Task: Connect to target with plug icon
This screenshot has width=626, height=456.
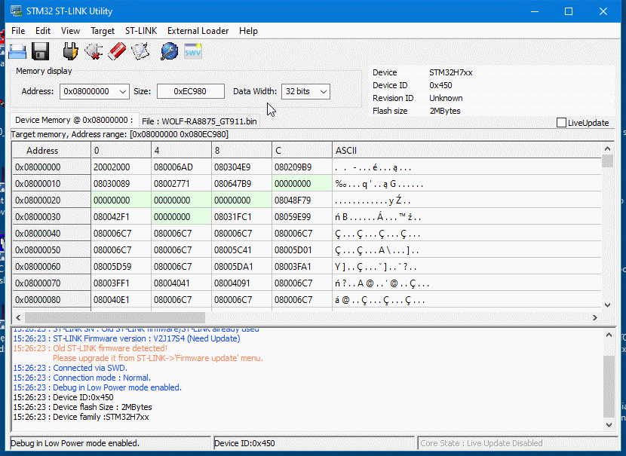Action: [70, 51]
